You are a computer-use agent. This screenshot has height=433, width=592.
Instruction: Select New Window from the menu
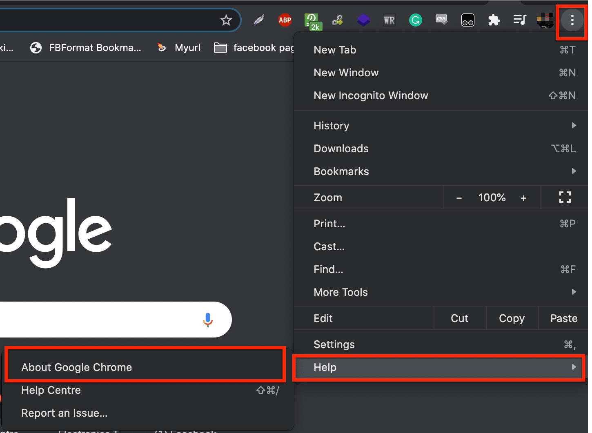440,73
